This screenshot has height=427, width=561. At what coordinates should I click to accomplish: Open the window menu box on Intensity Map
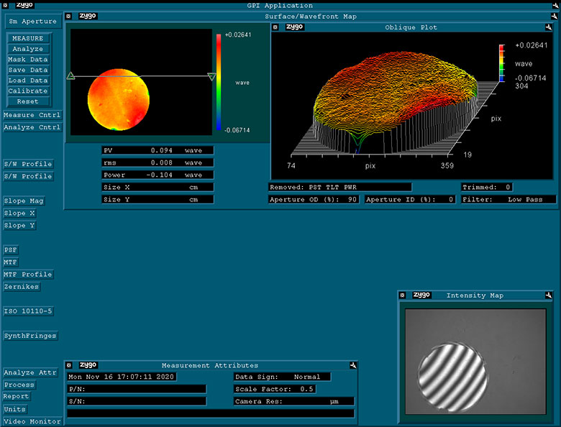pyautogui.click(x=402, y=295)
